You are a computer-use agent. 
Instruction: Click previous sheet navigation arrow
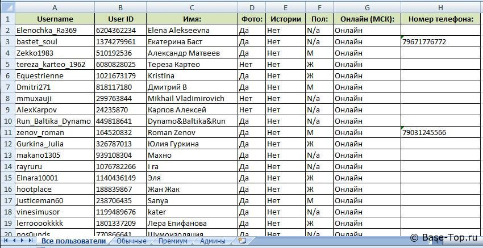coord(15,241)
